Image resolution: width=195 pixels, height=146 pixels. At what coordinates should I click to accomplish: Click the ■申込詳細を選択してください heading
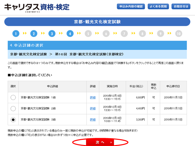point(30,75)
